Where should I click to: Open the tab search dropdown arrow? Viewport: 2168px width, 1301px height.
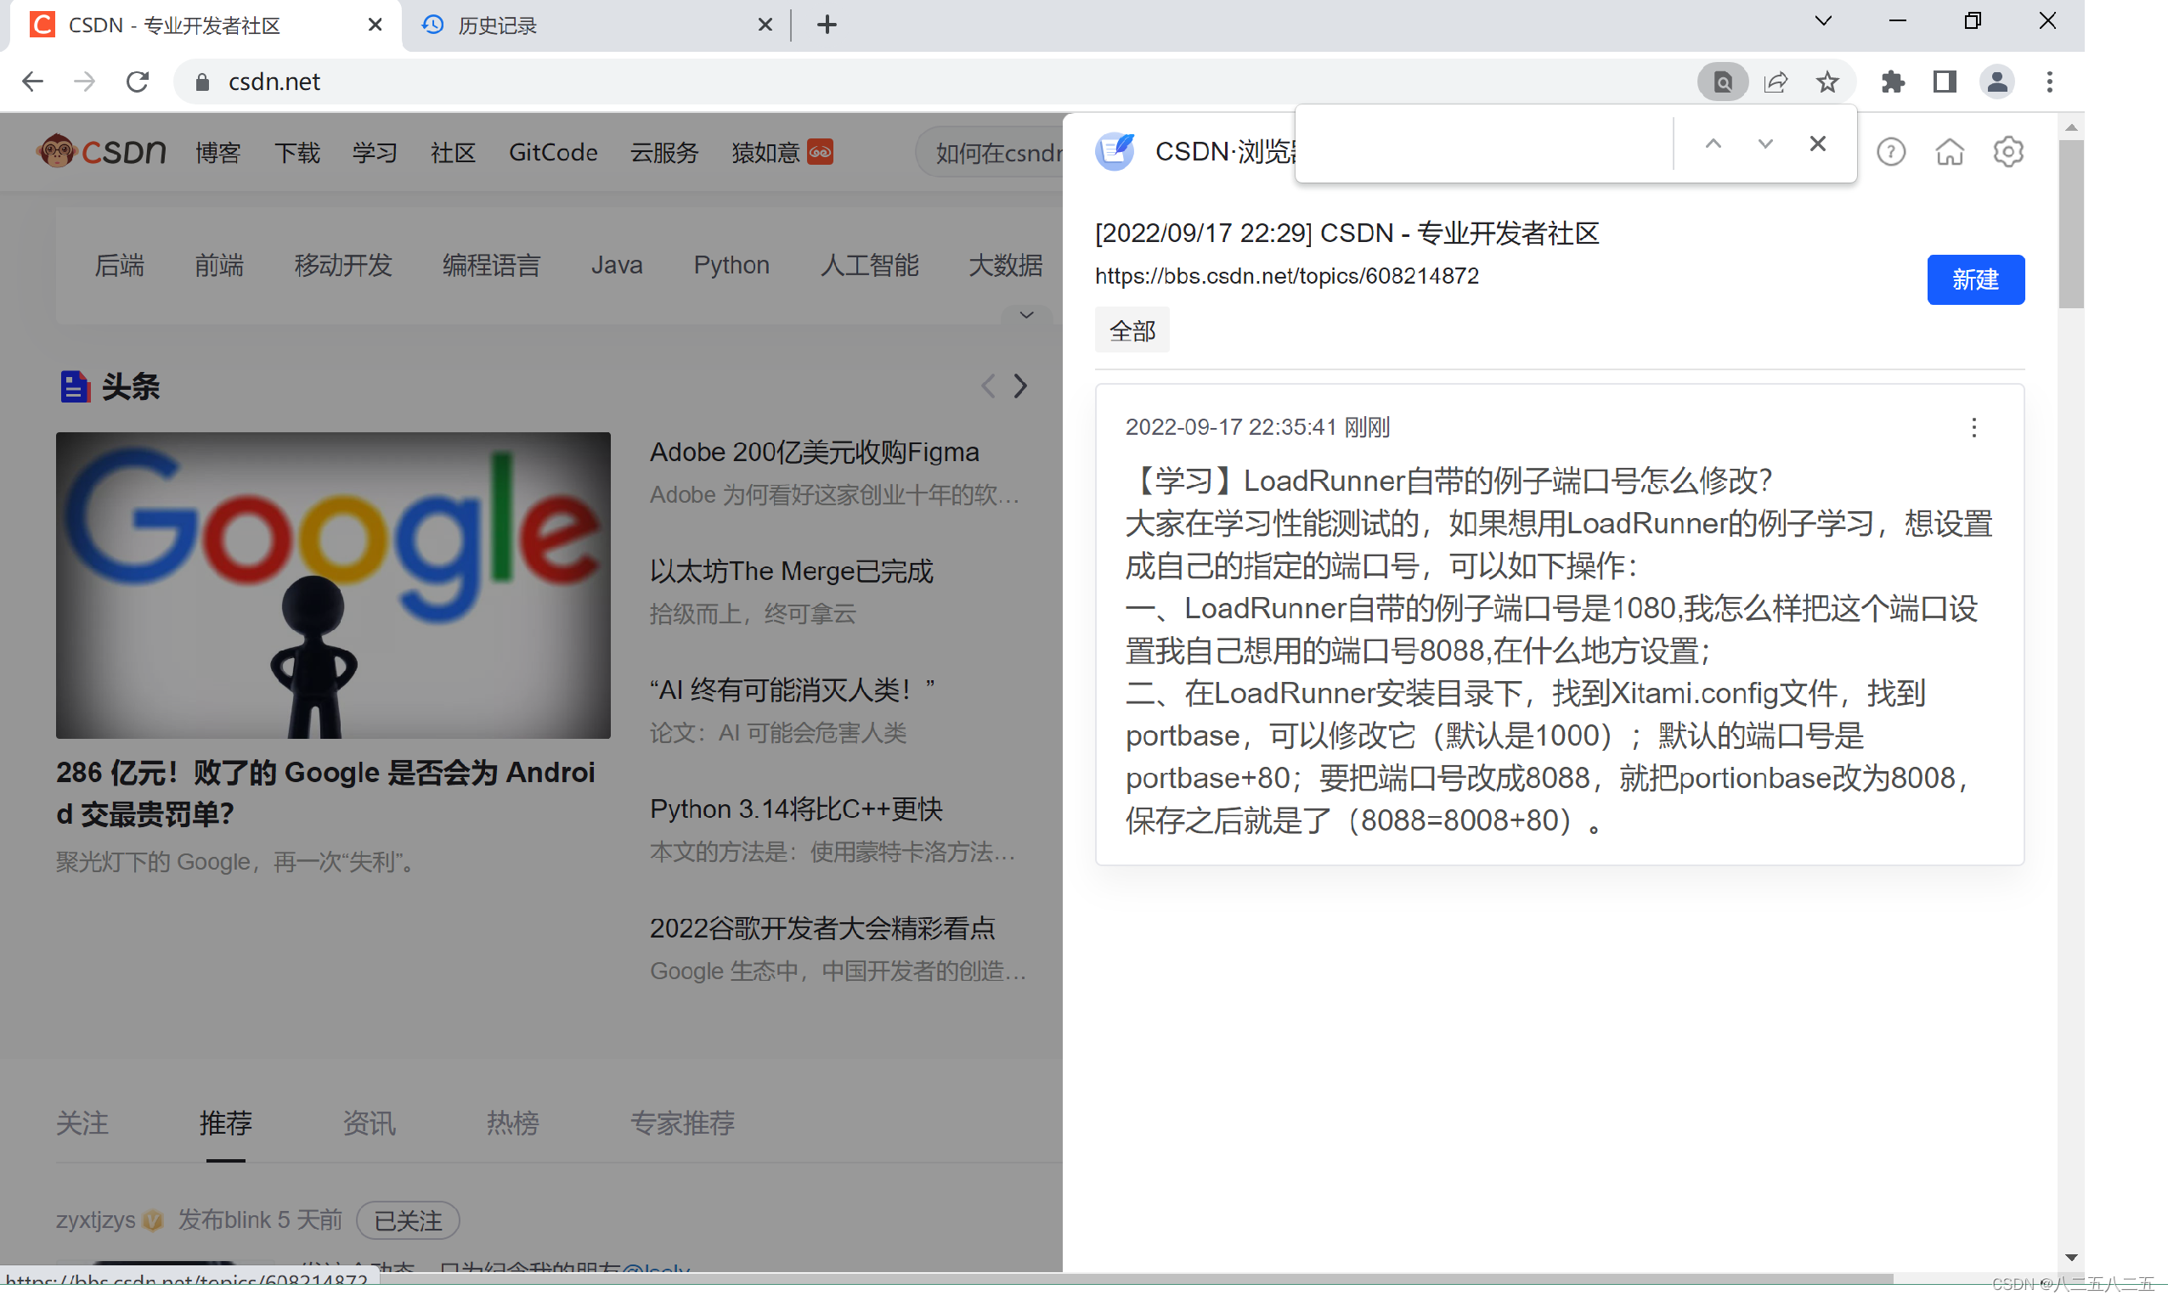[1823, 22]
